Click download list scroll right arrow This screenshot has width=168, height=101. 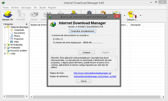[163, 97]
